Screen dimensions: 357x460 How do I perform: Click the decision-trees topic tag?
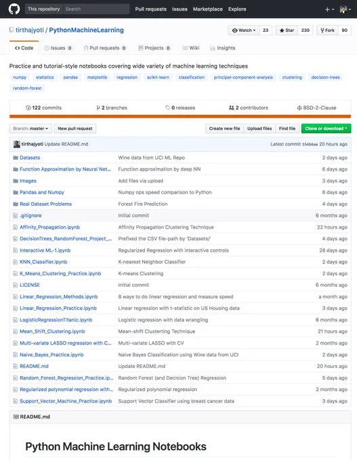326,77
